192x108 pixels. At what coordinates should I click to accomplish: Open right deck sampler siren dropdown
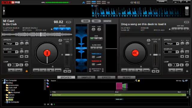(x=177, y=52)
